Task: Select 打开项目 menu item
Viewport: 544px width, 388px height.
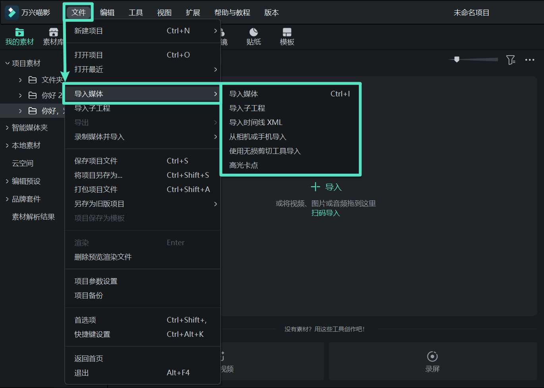Action: [143, 55]
